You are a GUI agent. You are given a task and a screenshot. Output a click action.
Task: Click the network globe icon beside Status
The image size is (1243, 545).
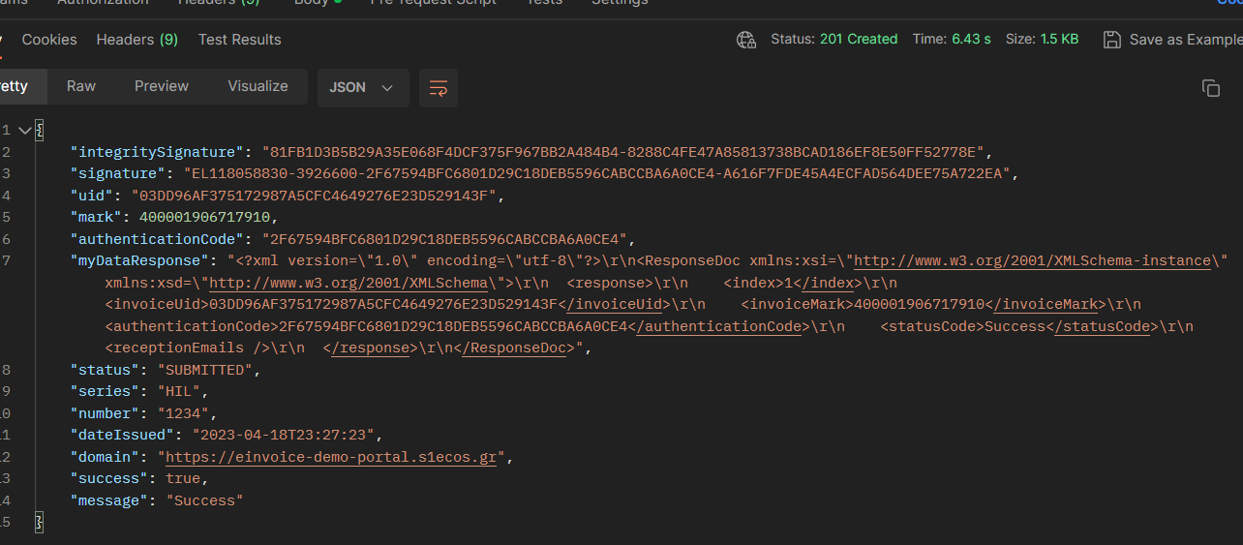click(x=745, y=40)
